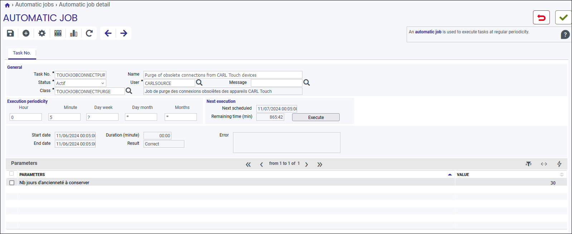Click the lightning bolt actions icon
This screenshot has width=572, height=234.
(559, 164)
